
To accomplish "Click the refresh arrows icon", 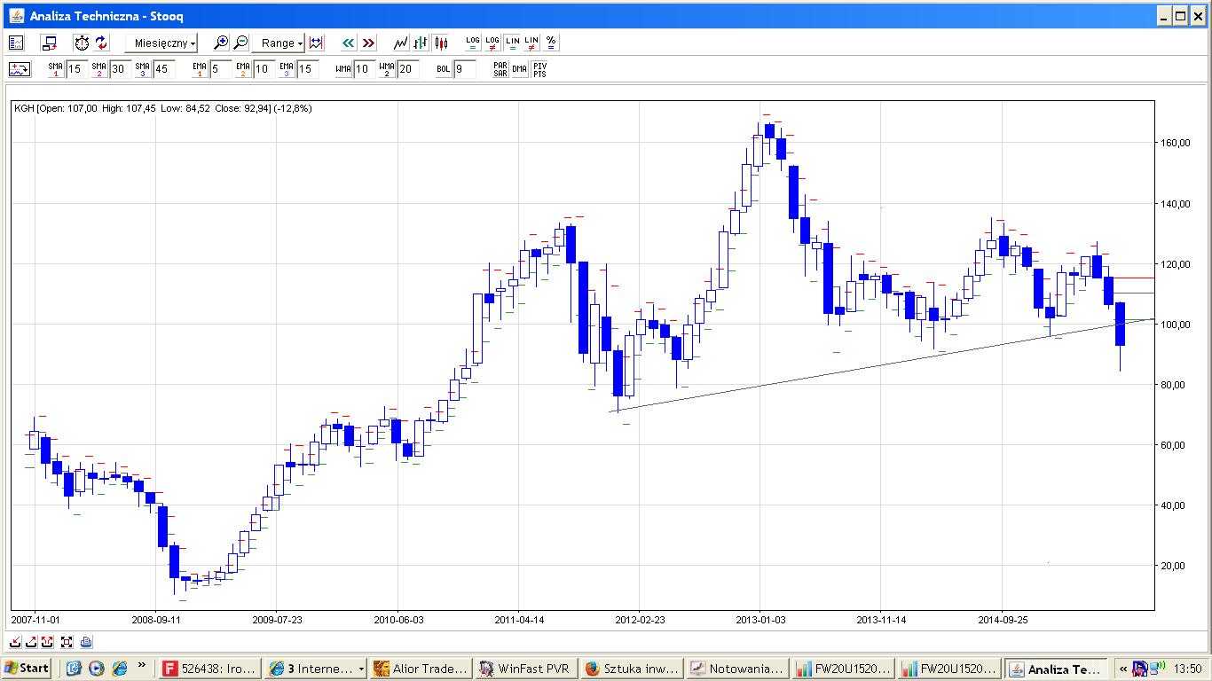I will click(101, 43).
